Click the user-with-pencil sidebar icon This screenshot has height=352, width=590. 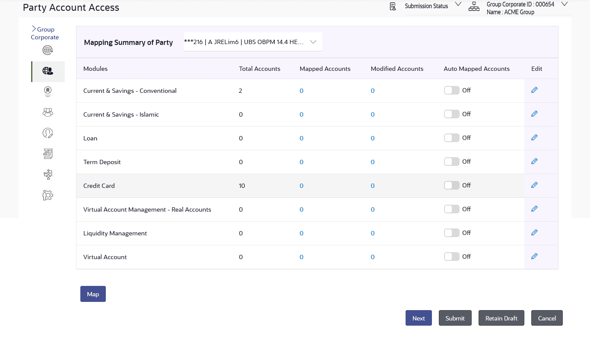pos(48,133)
